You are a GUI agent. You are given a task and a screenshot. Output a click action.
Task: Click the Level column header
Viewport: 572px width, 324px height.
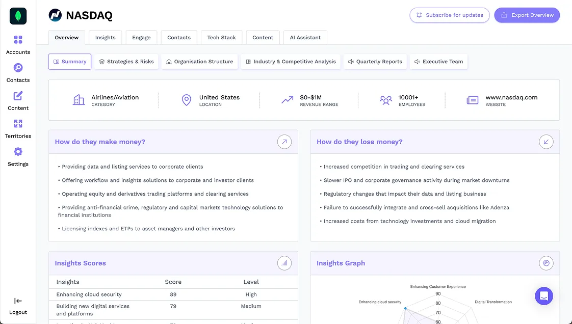click(x=251, y=282)
